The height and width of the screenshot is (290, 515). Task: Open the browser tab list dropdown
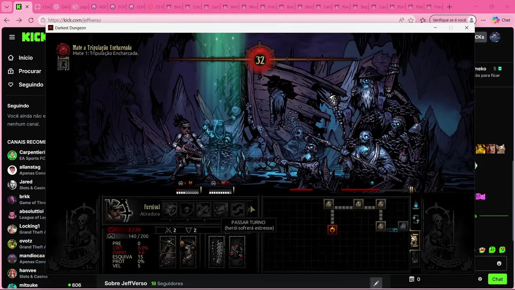click(x=7, y=7)
